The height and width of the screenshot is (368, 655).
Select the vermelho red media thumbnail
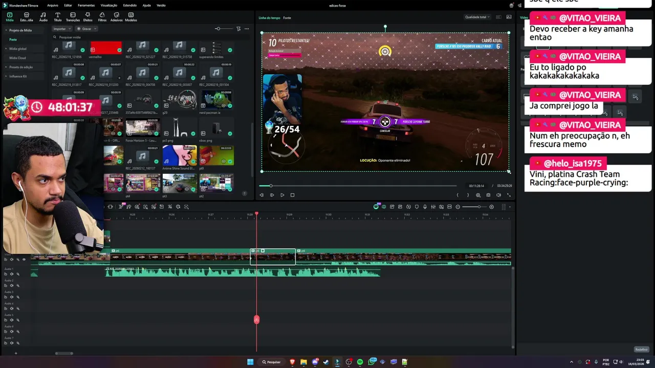[106, 48]
